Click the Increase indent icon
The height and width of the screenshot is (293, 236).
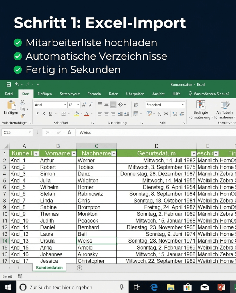127,114
